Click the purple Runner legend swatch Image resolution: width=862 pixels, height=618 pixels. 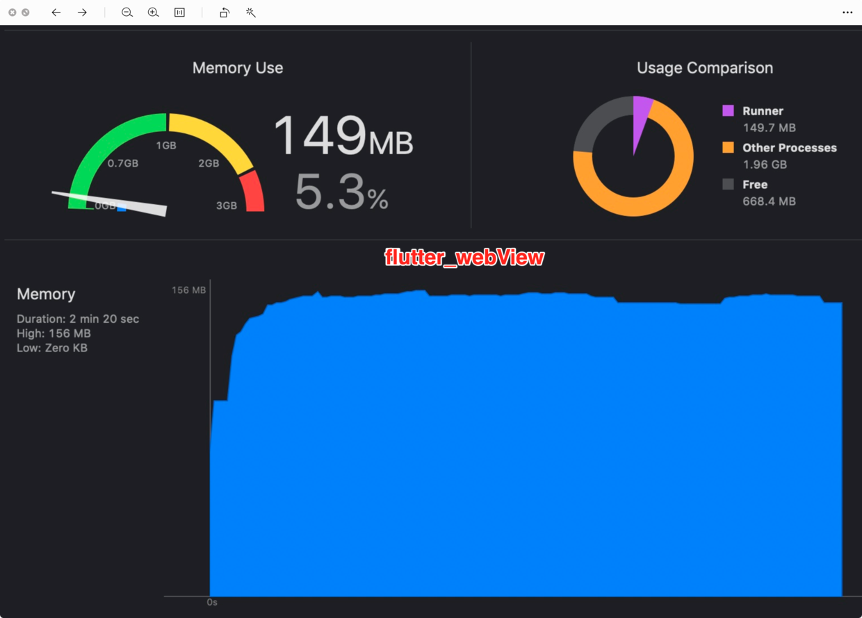click(x=728, y=110)
